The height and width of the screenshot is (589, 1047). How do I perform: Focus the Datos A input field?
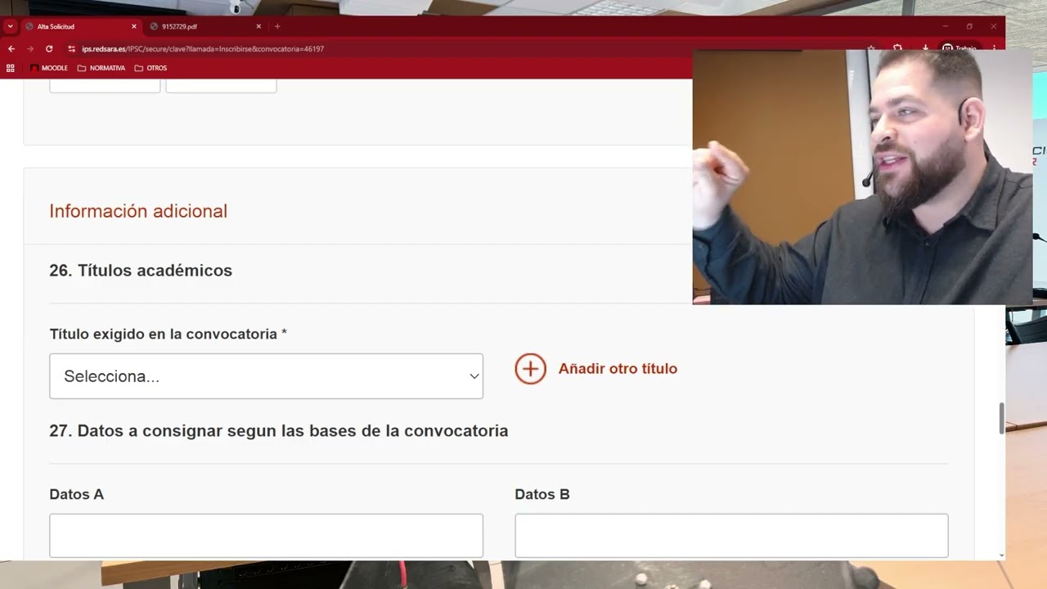pyautogui.click(x=266, y=536)
